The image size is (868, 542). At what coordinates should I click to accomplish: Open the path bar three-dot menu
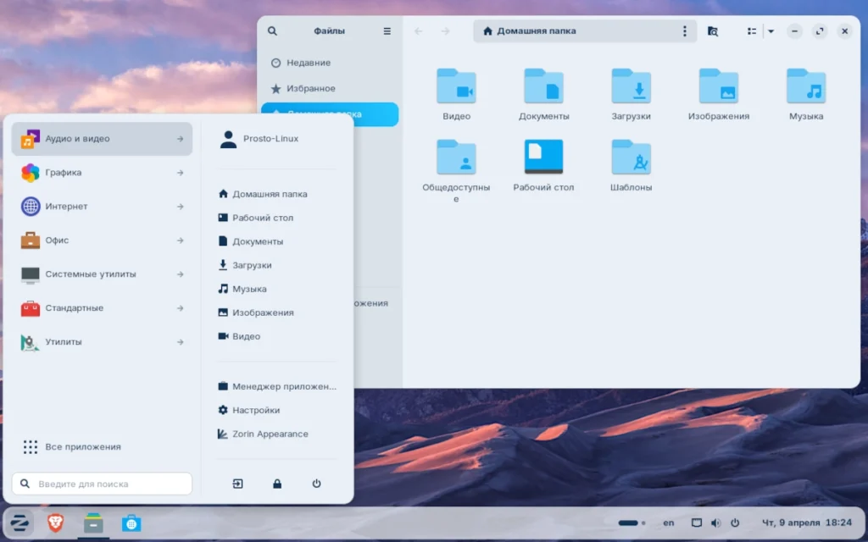click(685, 31)
